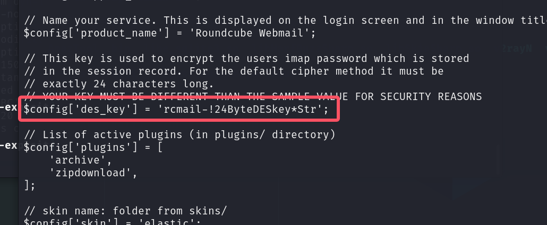The image size is (547, 225).
Task: Click the semicolon ending the des_key line
Action: (326, 110)
